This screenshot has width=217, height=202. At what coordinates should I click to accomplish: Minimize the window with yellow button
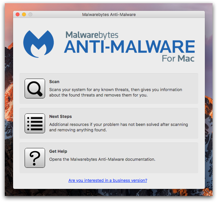click(24, 14)
